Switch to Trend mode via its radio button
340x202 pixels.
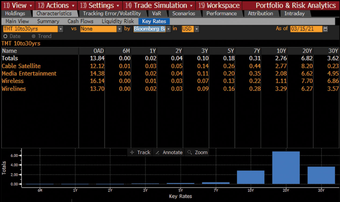(33, 36)
